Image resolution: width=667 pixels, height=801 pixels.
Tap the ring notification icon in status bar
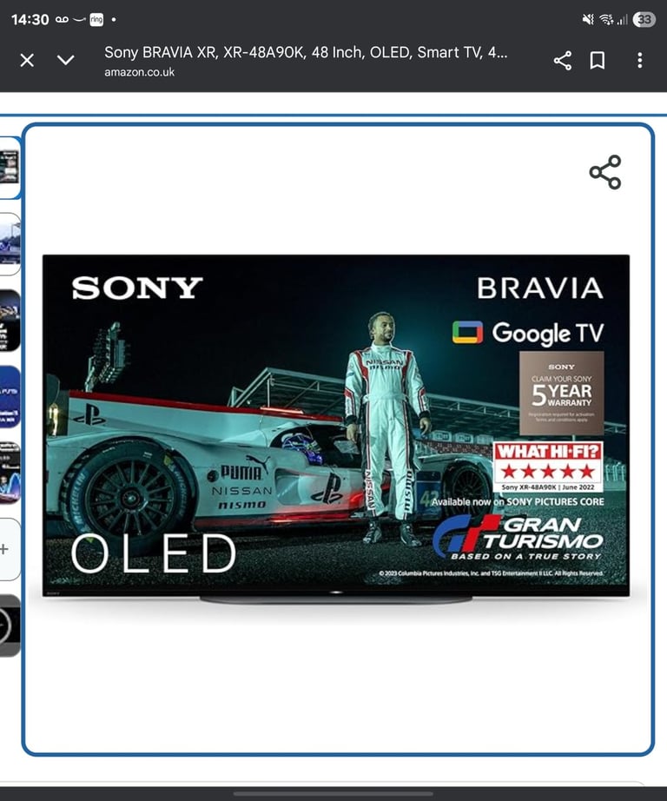[96, 19]
